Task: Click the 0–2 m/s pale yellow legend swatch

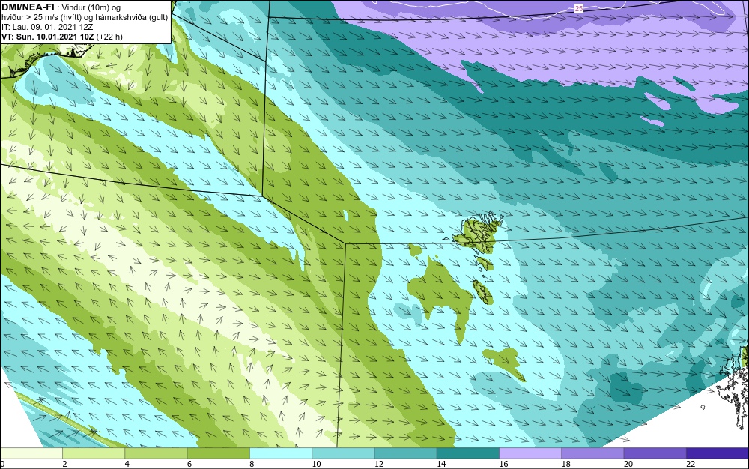Action: point(31,453)
